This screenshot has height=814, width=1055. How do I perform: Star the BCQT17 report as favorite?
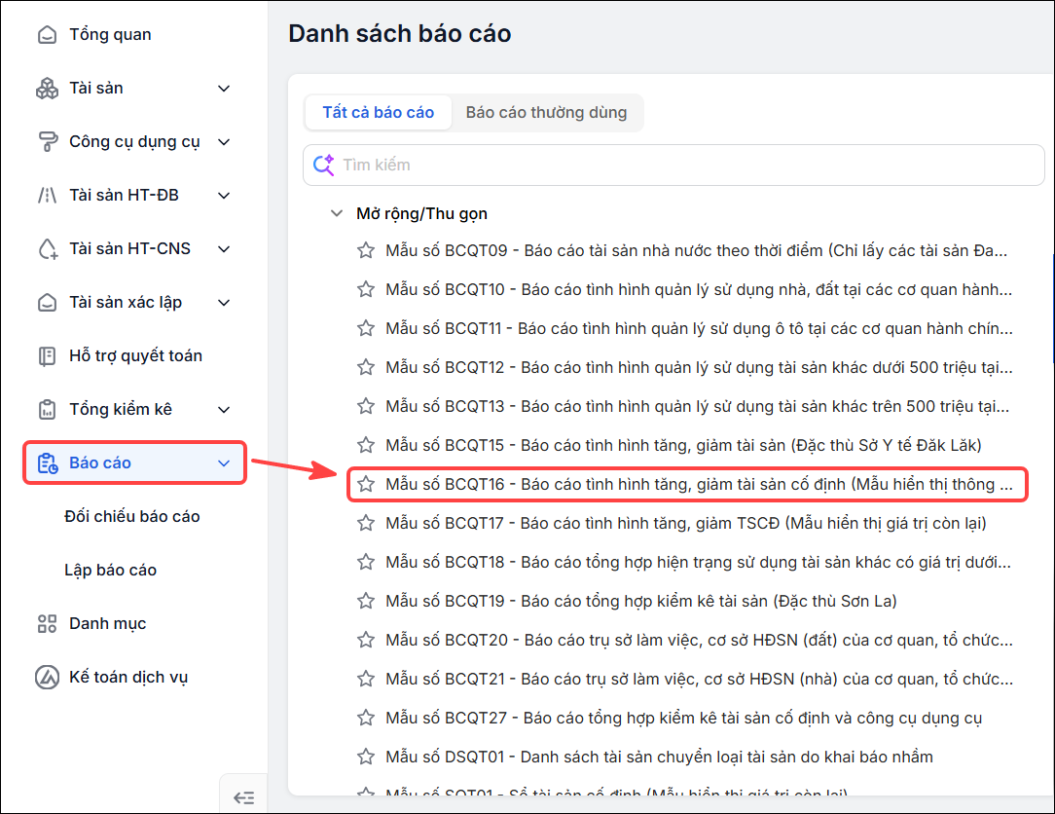366,523
